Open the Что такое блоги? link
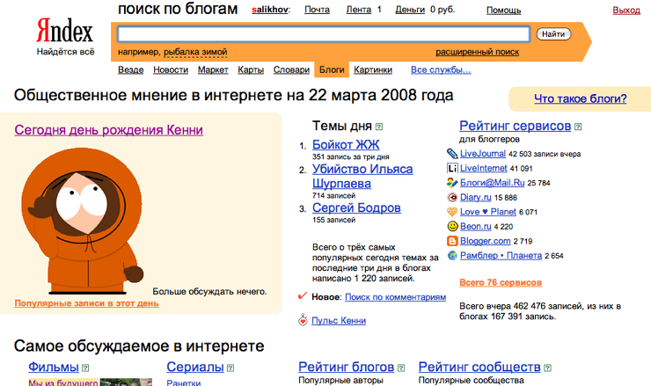Screen dimensions: 651x386 point(581,98)
